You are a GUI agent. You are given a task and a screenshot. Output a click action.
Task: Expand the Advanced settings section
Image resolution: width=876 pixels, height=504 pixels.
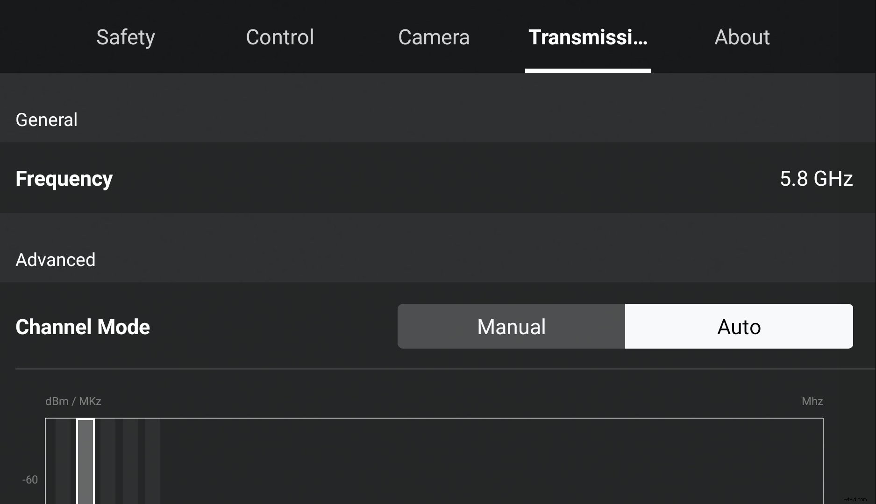pyautogui.click(x=55, y=259)
